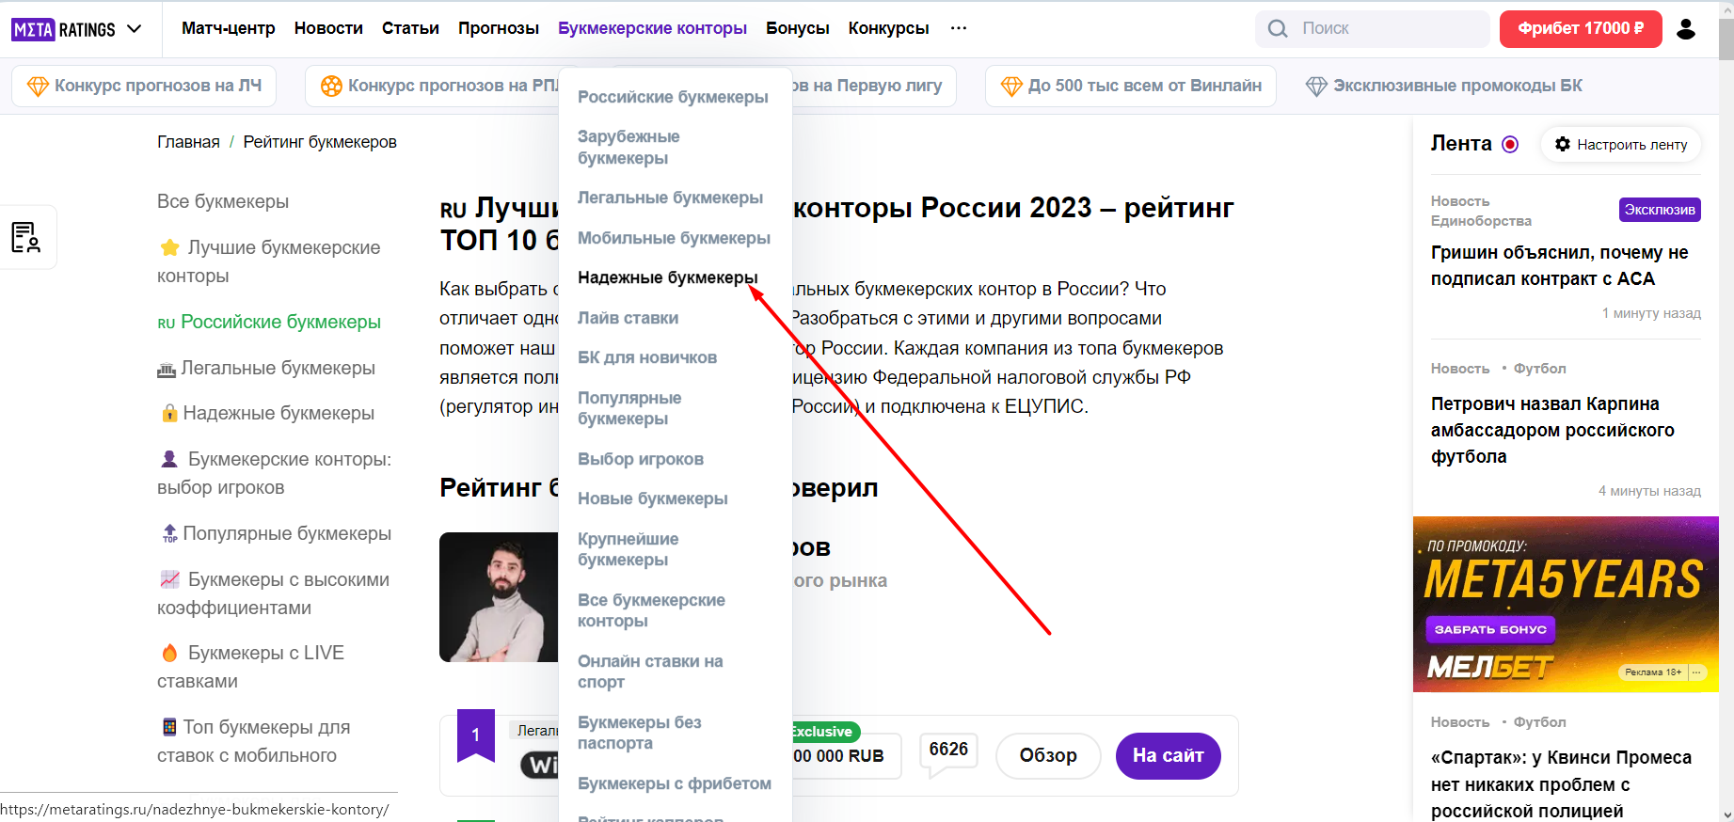Screen dimensions: 1734x822
Task: Expand the chevron next to Meta Ratings logo
Action: point(135,29)
